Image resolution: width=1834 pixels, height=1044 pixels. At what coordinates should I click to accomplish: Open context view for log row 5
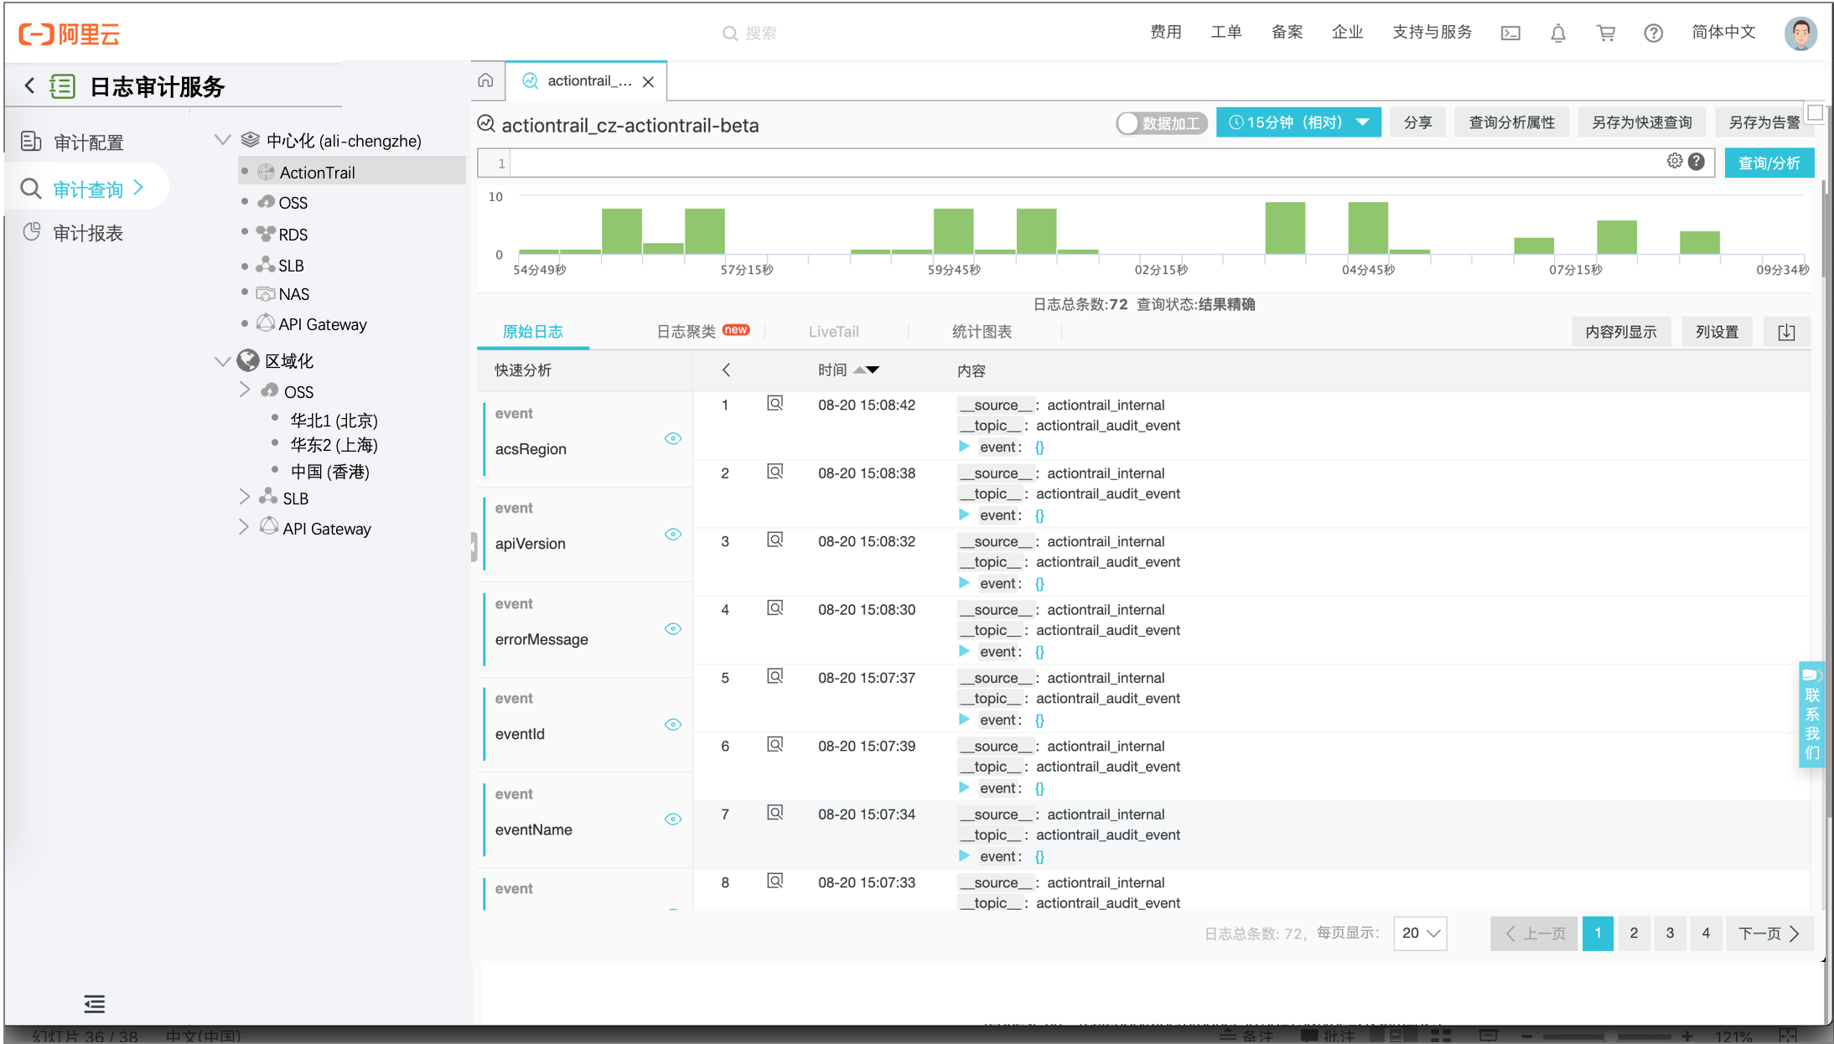point(775,676)
